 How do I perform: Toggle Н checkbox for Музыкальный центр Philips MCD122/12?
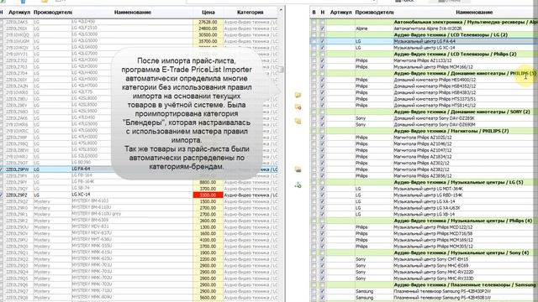(322, 227)
